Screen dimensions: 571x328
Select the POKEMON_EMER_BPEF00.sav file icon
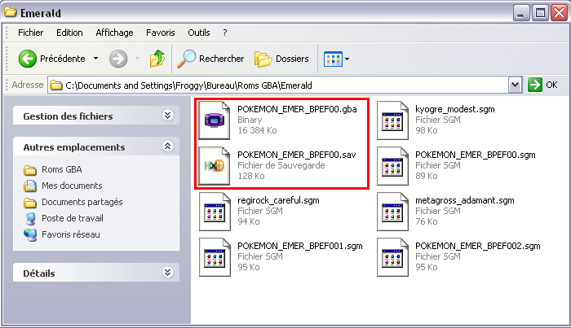tap(215, 166)
